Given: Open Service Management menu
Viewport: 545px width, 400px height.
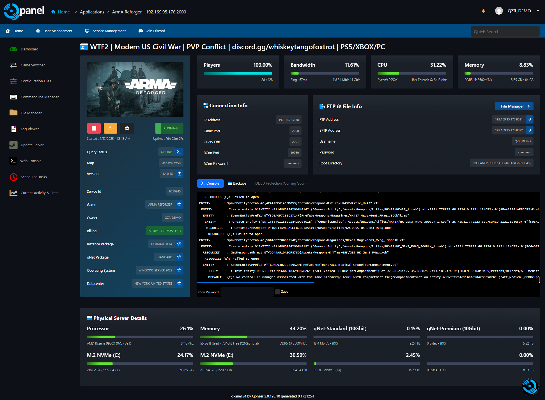Looking at the screenshot, I should click(105, 31).
